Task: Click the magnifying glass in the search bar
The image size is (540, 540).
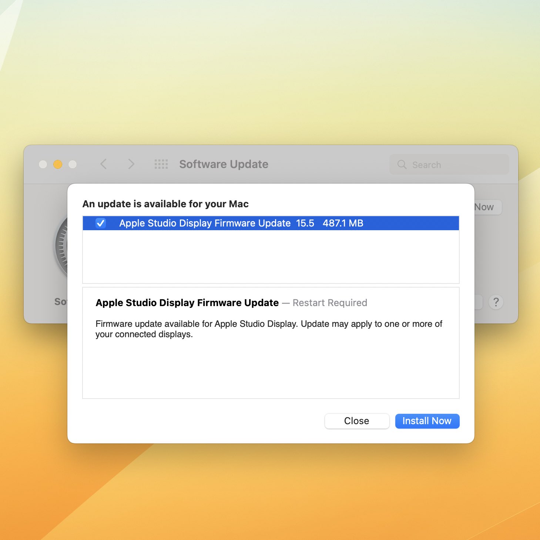Action: point(402,164)
